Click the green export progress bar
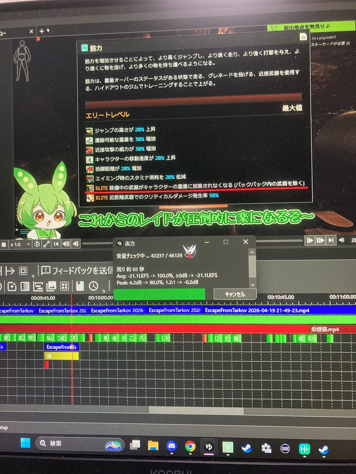356x474 pixels. click(x=158, y=294)
